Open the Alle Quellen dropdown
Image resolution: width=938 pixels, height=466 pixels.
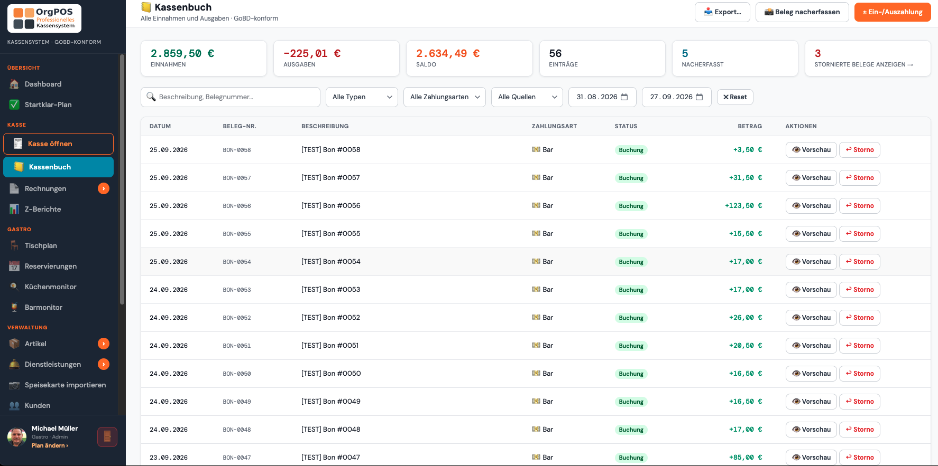527,97
